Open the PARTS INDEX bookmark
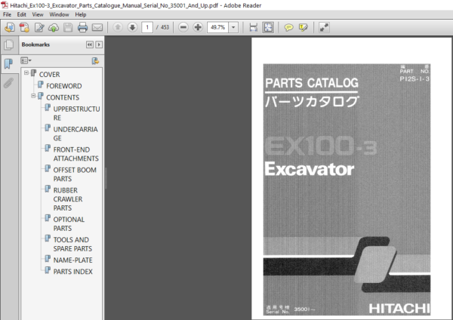The width and height of the screenshot is (453, 320). (72, 272)
